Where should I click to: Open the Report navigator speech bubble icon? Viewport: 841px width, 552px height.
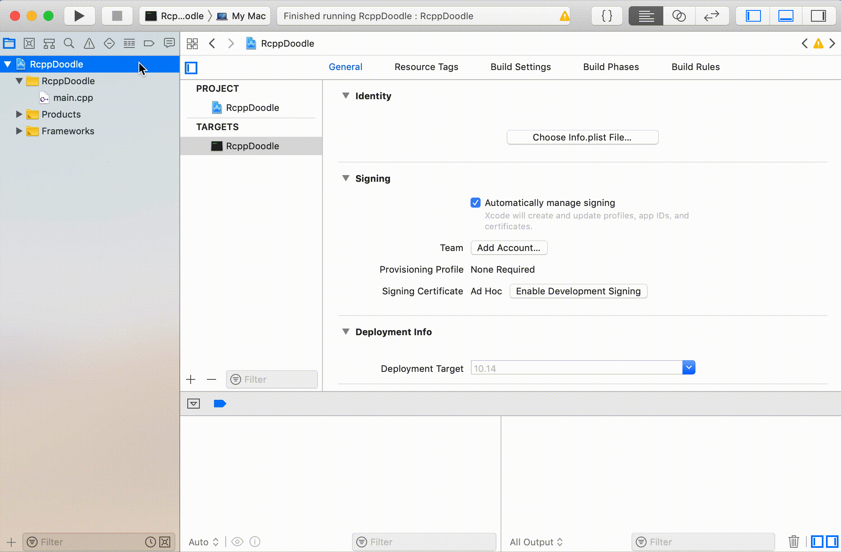point(169,43)
